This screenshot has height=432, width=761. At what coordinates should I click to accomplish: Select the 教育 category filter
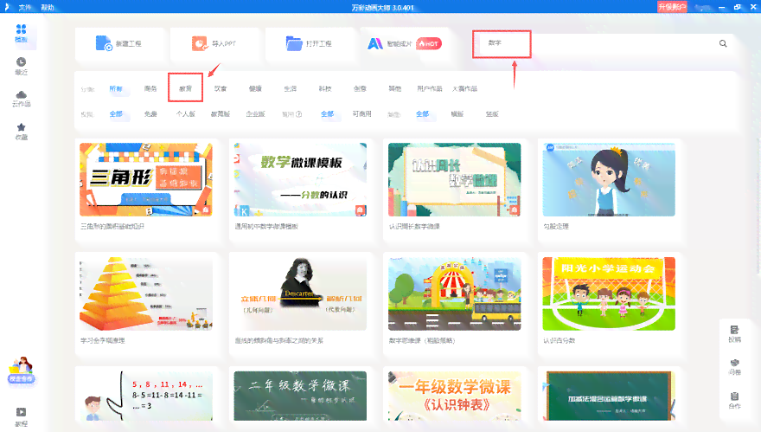[x=185, y=88]
